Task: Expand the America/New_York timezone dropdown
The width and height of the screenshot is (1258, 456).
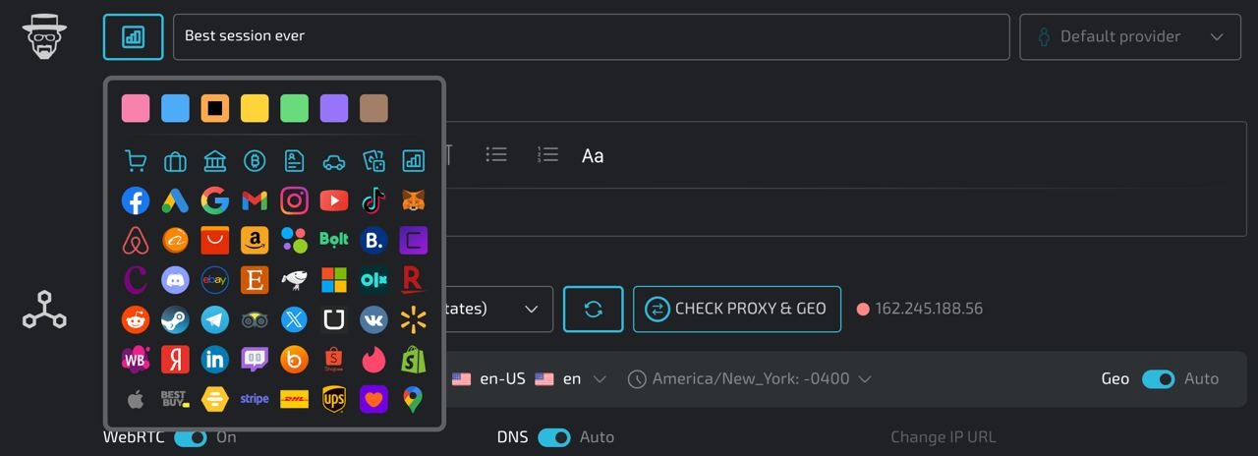Action: [750, 379]
